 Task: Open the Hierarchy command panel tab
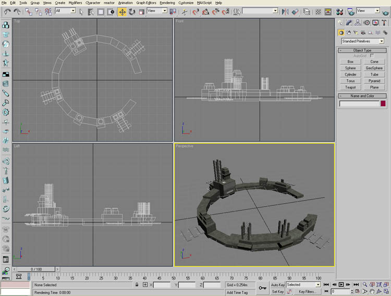point(358,22)
